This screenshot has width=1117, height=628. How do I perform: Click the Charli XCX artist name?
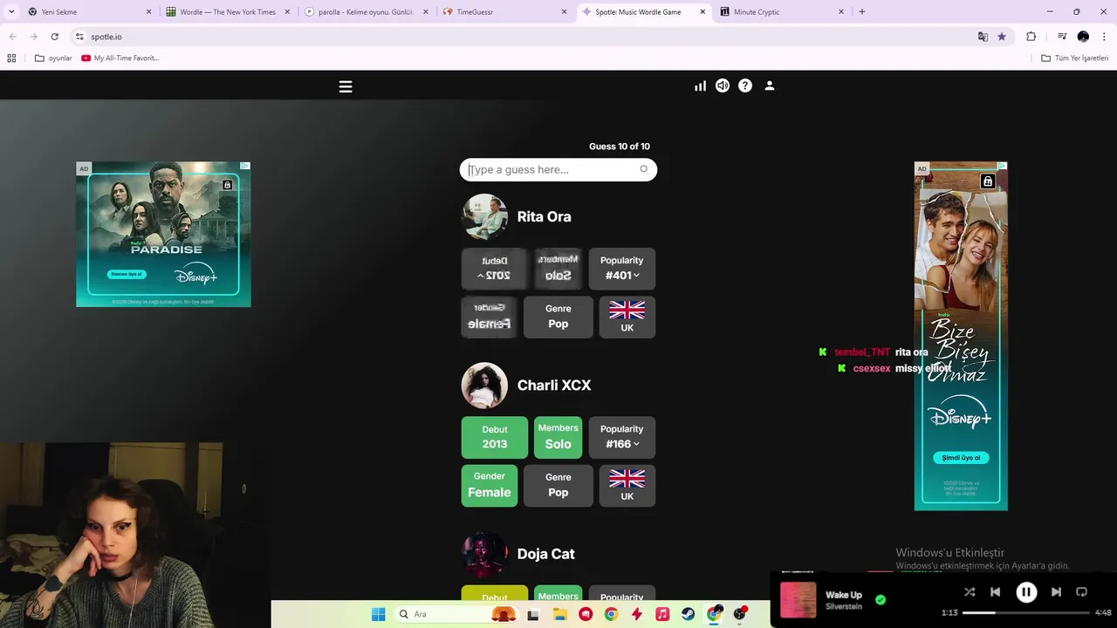click(554, 385)
